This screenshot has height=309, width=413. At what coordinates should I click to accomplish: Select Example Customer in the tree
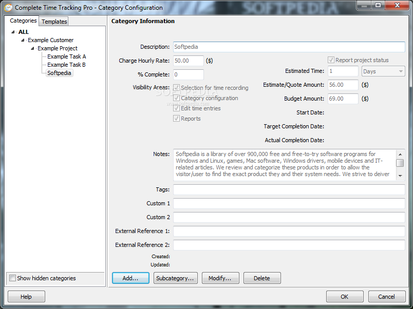click(x=50, y=40)
